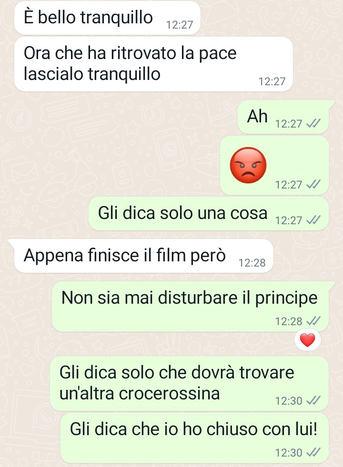This screenshot has width=343, height=467.
Task: Tap the red heart reaction
Action: coord(308,340)
